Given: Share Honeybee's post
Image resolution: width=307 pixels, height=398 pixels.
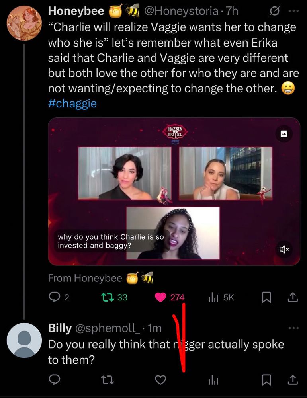Looking at the screenshot, I should tap(292, 297).
